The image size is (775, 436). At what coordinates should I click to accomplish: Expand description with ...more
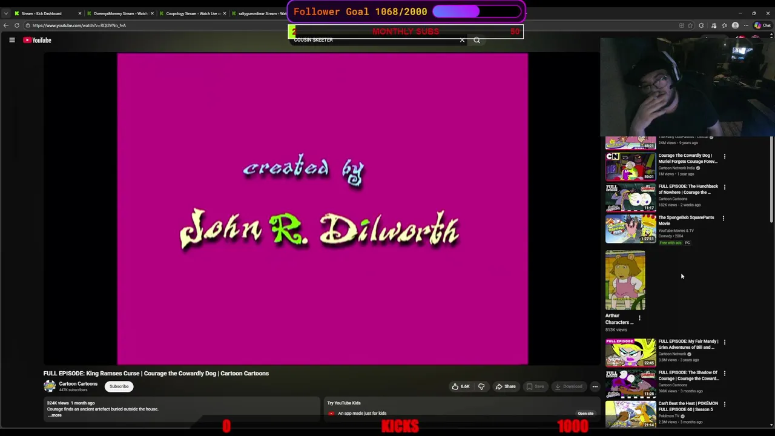coord(54,415)
